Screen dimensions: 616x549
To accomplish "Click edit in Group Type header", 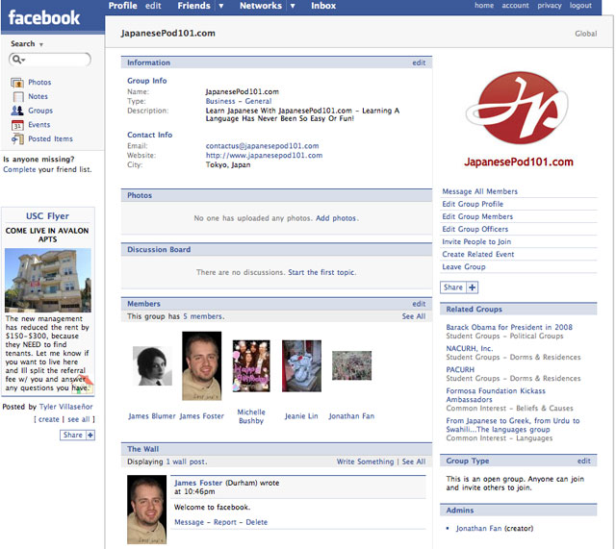I will pyautogui.click(x=584, y=461).
